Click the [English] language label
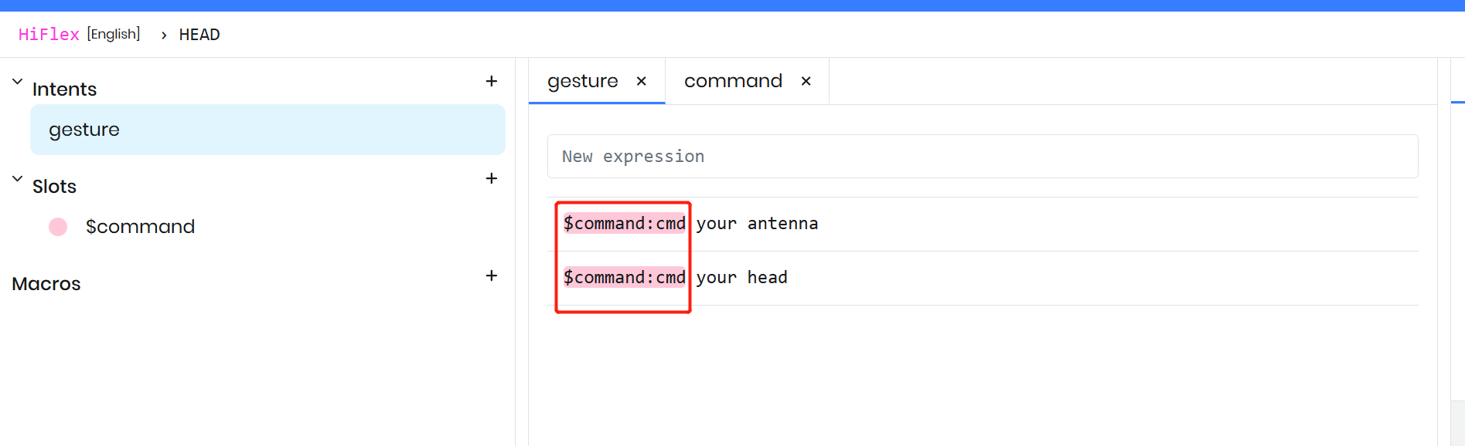The image size is (1465, 446). pyautogui.click(x=114, y=34)
